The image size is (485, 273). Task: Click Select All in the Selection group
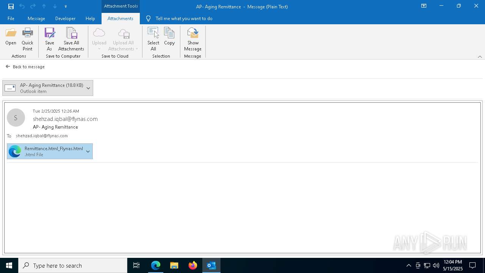tap(153, 39)
